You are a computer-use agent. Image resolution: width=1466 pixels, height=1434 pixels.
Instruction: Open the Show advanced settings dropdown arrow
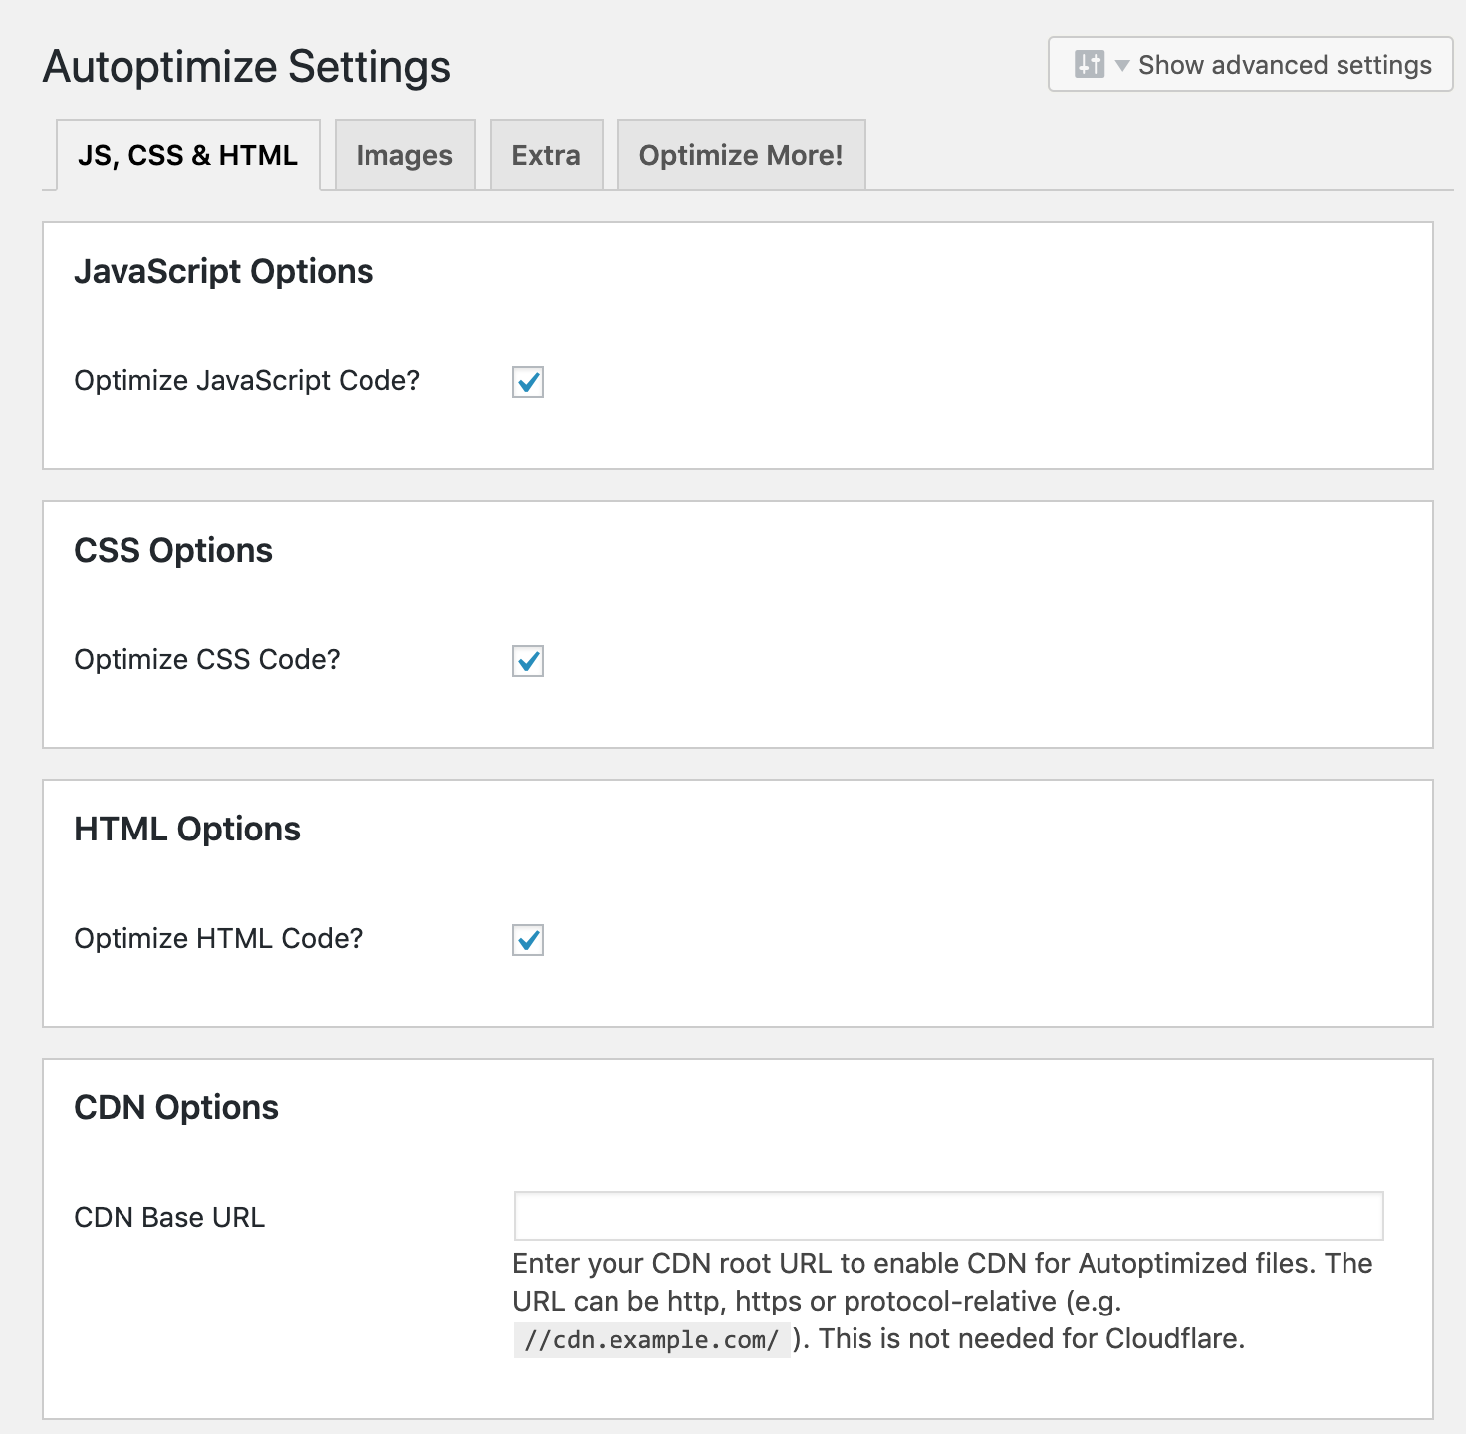tap(1120, 66)
